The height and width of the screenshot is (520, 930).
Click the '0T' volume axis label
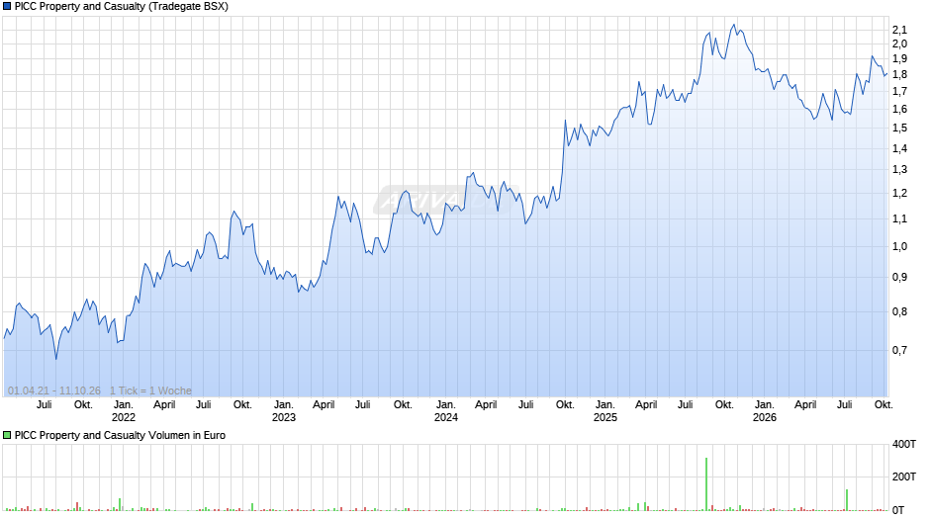tap(898, 510)
